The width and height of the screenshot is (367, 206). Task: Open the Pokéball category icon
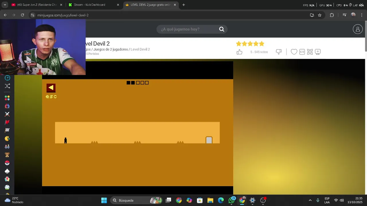click(x=7, y=163)
